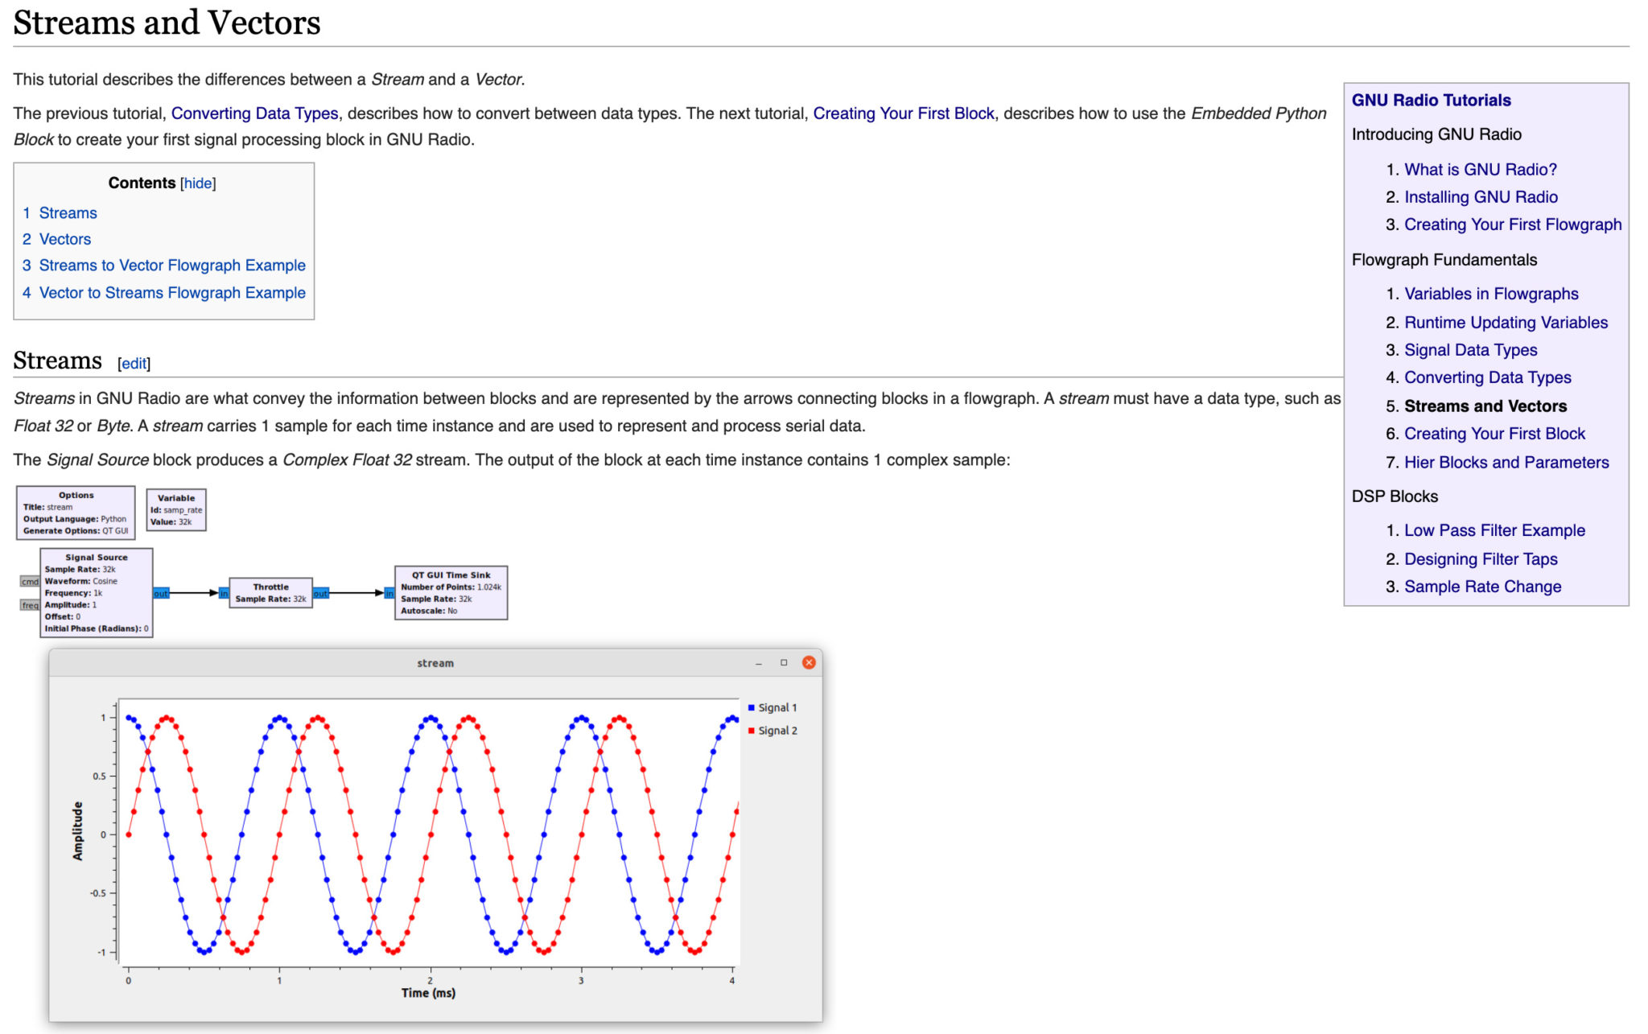Open the QT GUI Time Sink block
The image size is (1648, 1034).
450,591
